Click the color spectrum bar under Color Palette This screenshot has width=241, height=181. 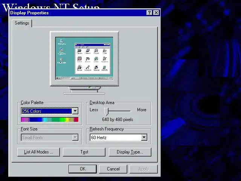pos(50,120)
